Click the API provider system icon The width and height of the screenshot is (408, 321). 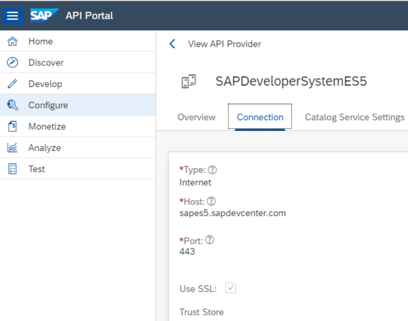189,82
